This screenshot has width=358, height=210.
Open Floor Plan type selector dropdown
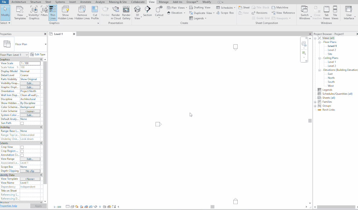click(46, 44)
